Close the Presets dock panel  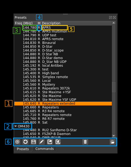point(114,17)
